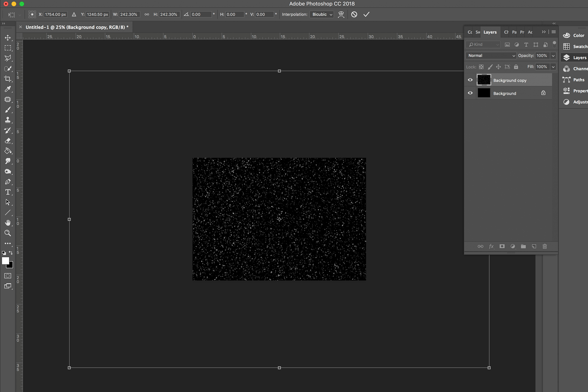Screen dimensions: 588x392
Task: Commit the transform with the checkmark
Action: tap(366, 15)
